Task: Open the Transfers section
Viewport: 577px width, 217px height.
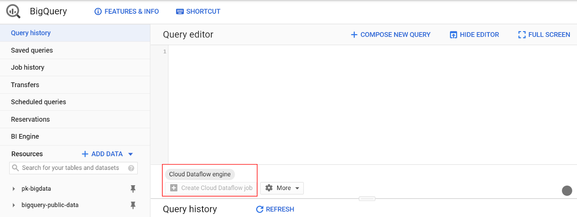Action: point(75,85)
